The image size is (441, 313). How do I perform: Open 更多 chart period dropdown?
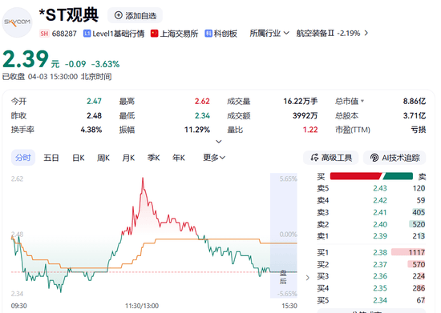(214, 158)
